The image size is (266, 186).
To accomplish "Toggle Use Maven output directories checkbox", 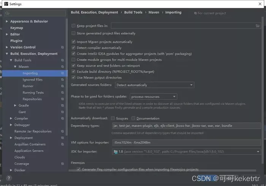I will coord(73,77).
